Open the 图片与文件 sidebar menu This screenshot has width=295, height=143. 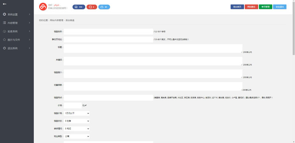tap(17, 40)
